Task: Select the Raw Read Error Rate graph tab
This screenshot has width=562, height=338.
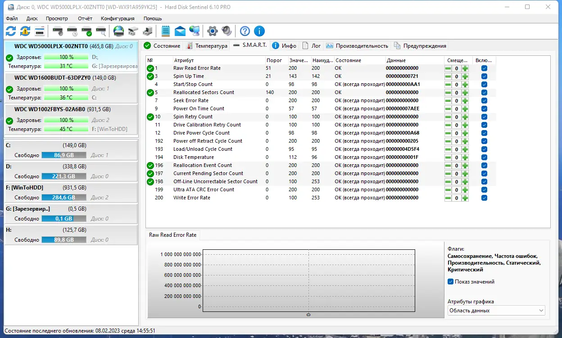Action: 173,235
